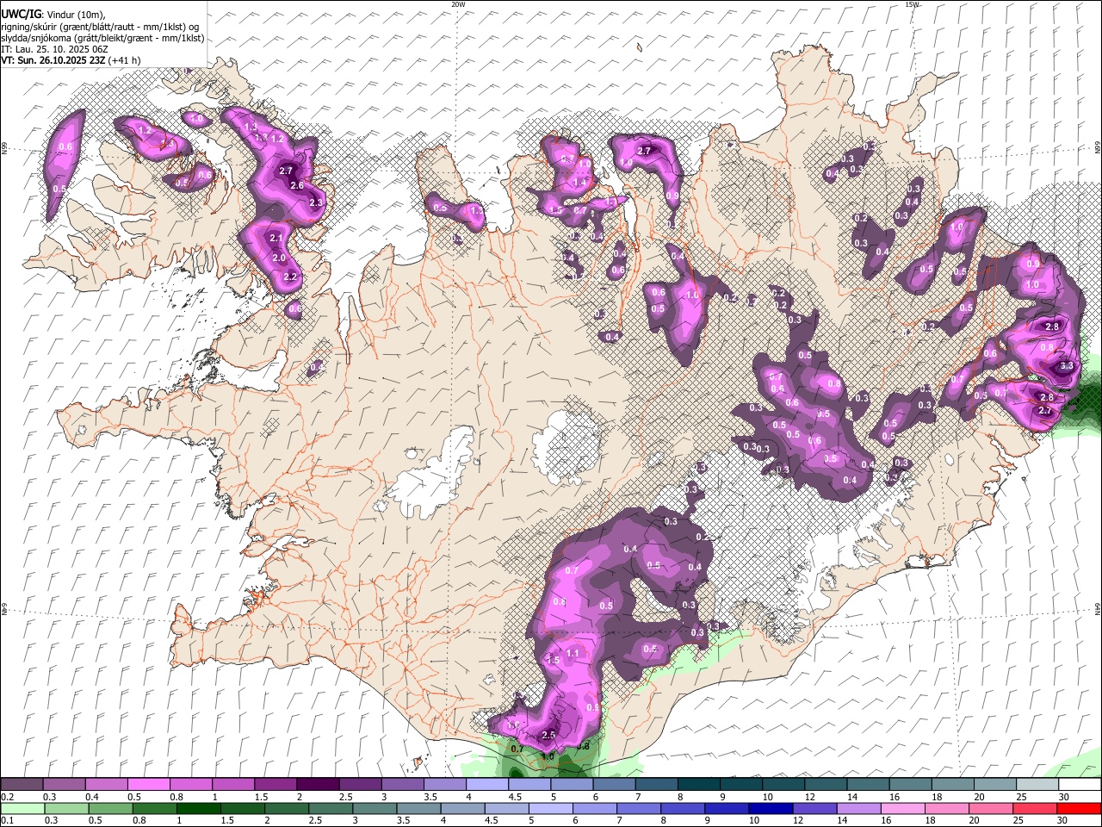This screenshot has width=1102, height=827.
Task: Click the darkest purple 2 swatch in the snow legend
Action: [x=317, y=785]
